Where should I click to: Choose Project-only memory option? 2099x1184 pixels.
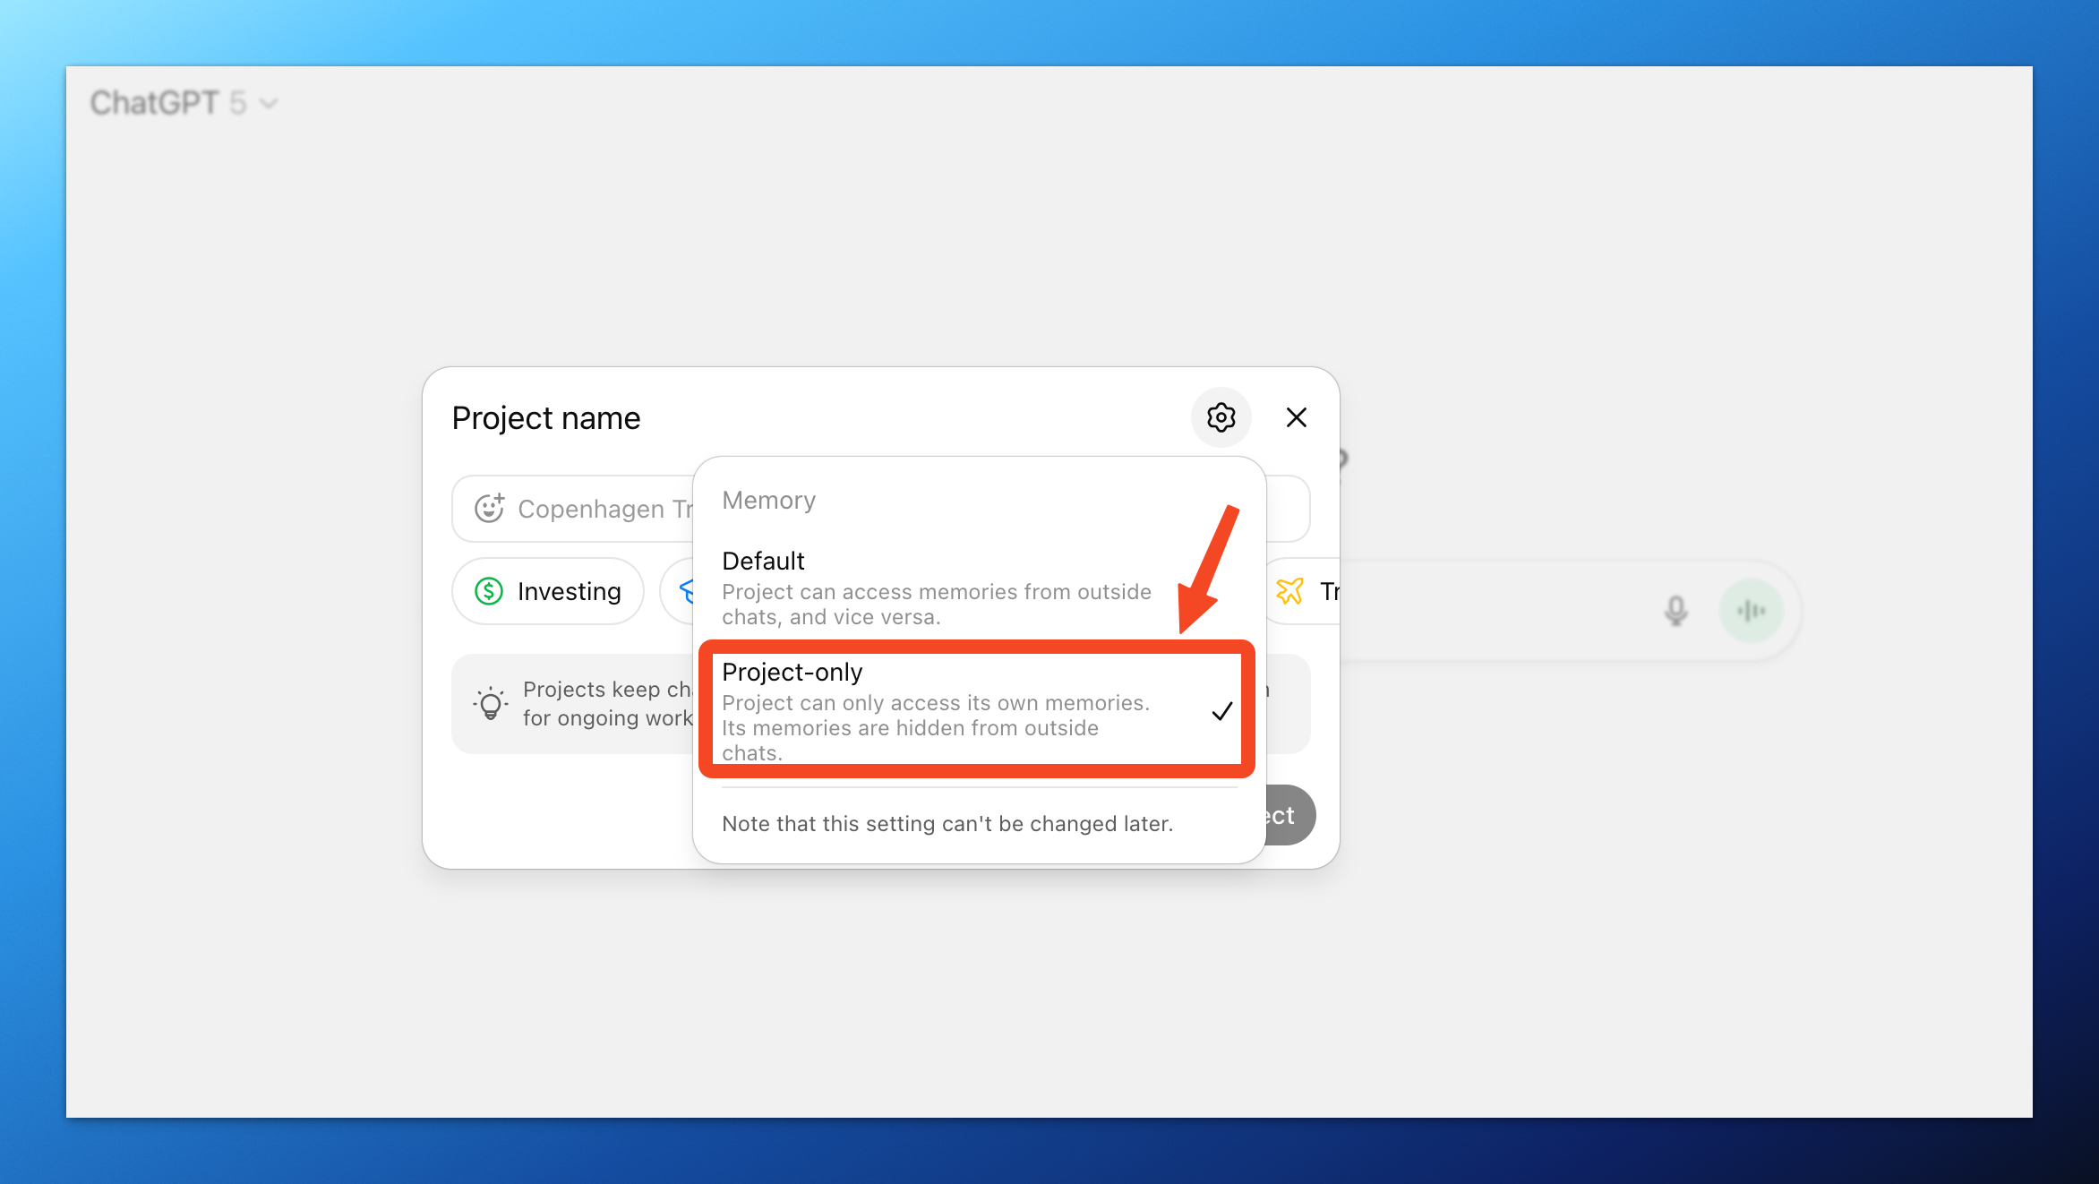tap(979, 710)
